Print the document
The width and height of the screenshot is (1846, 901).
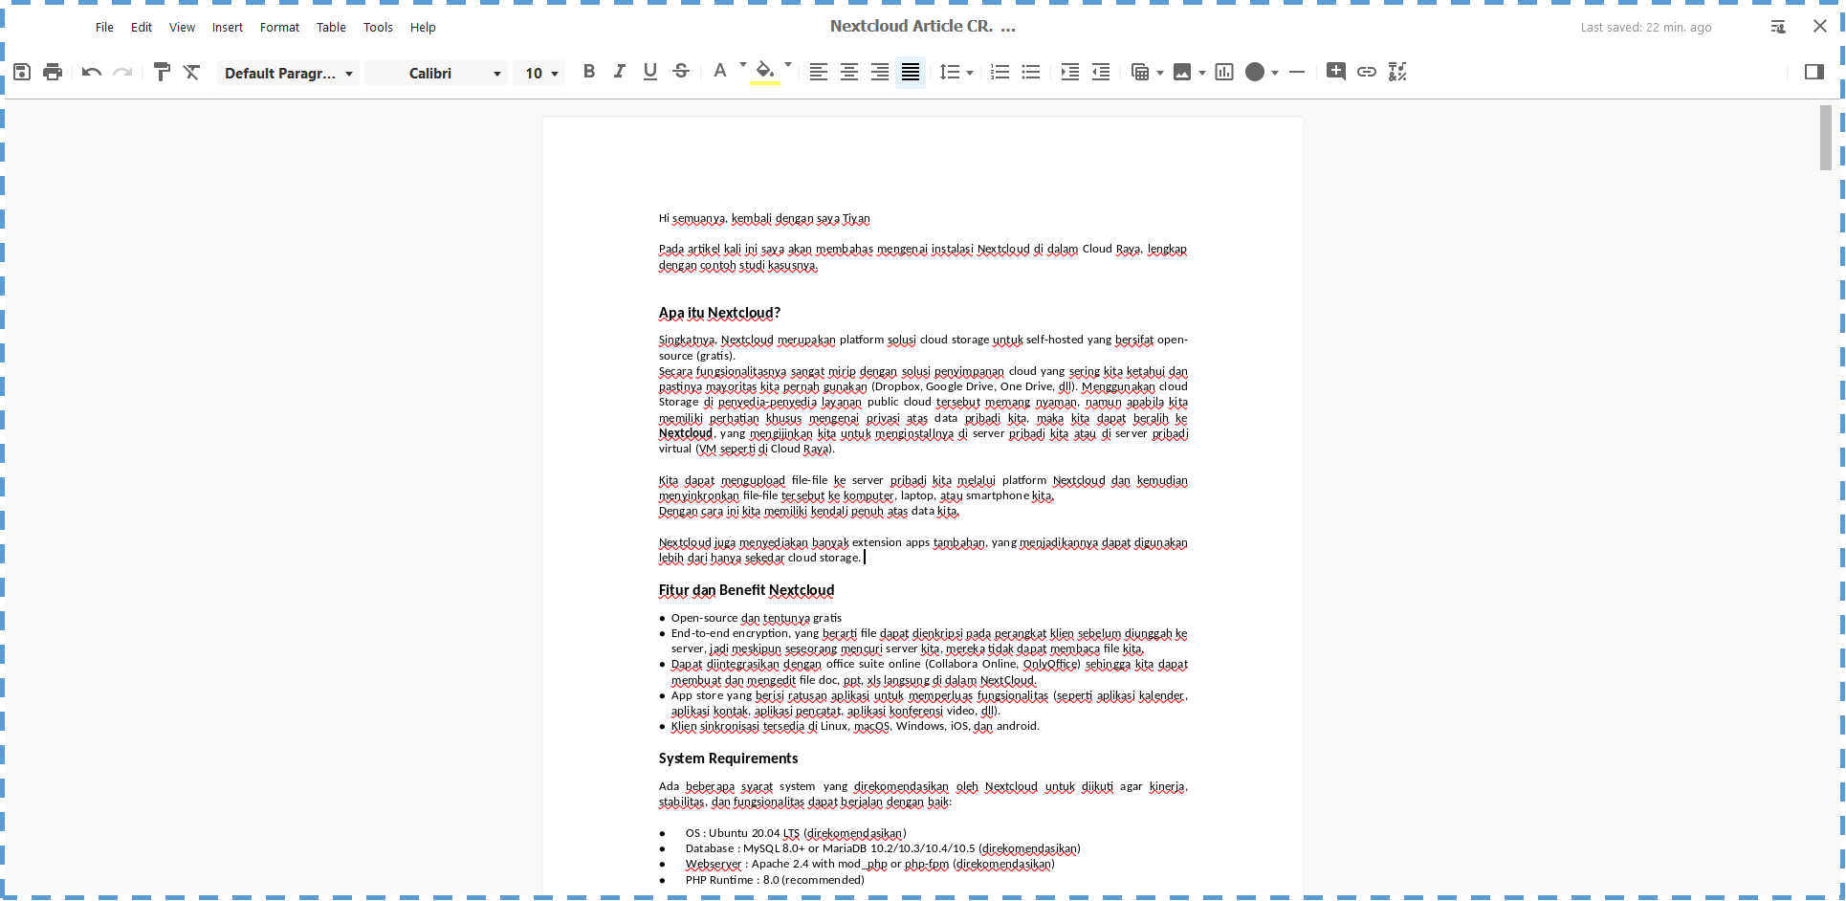pyautogui.click(x=53, y=72)
